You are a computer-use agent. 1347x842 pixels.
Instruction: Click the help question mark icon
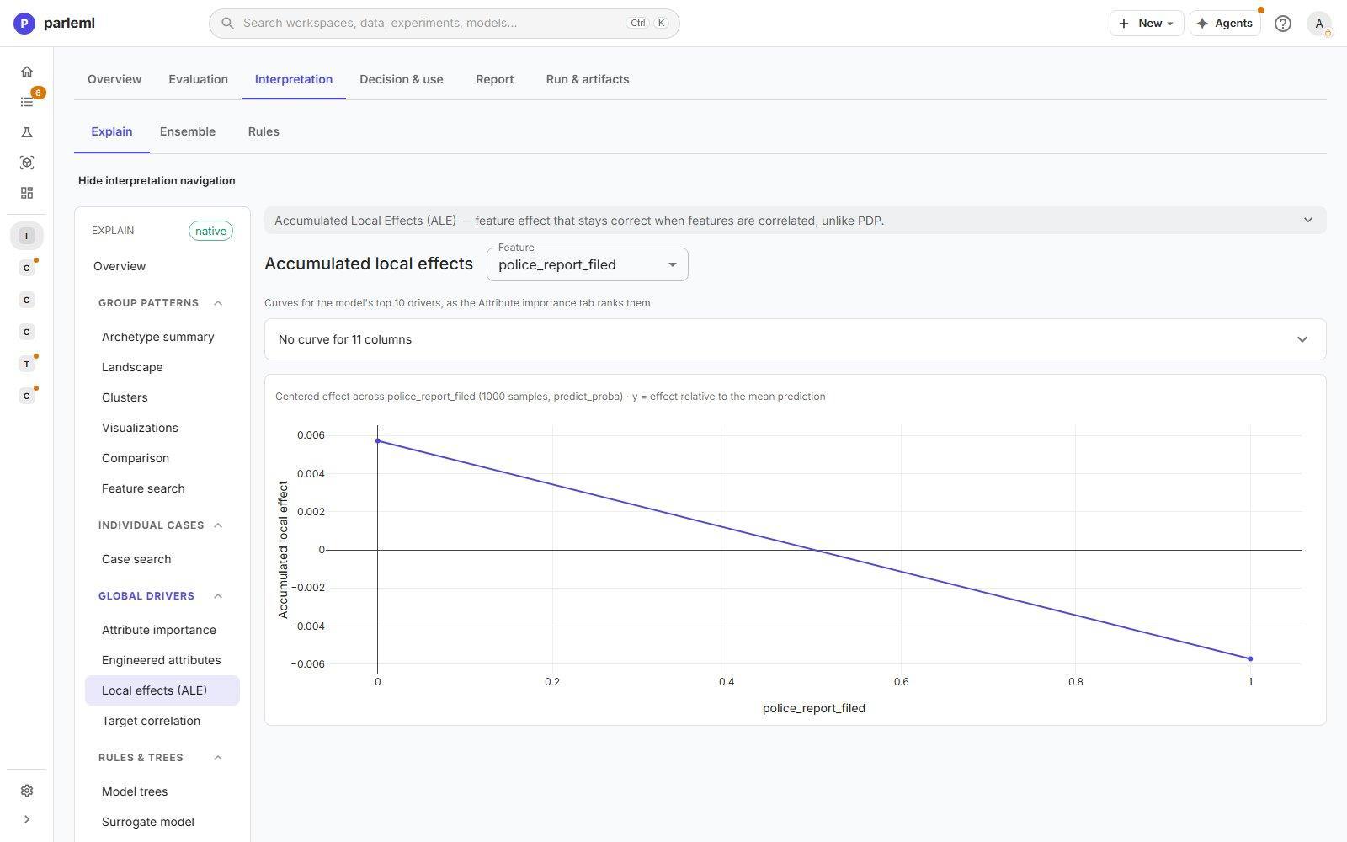(x=1282, y=24)
